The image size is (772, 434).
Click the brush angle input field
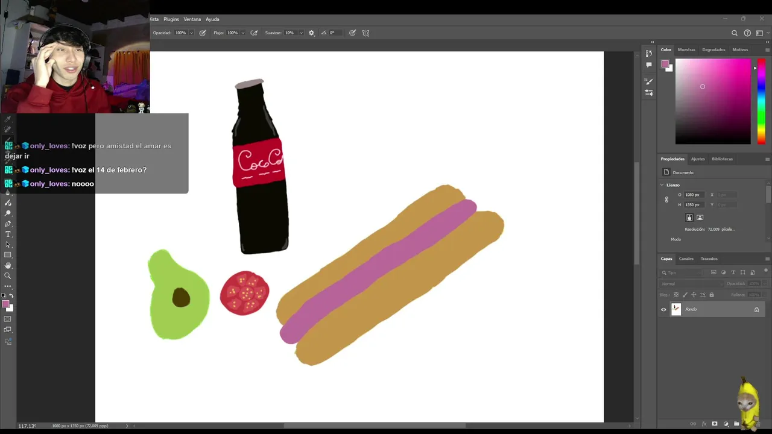[x=336, y=33]
